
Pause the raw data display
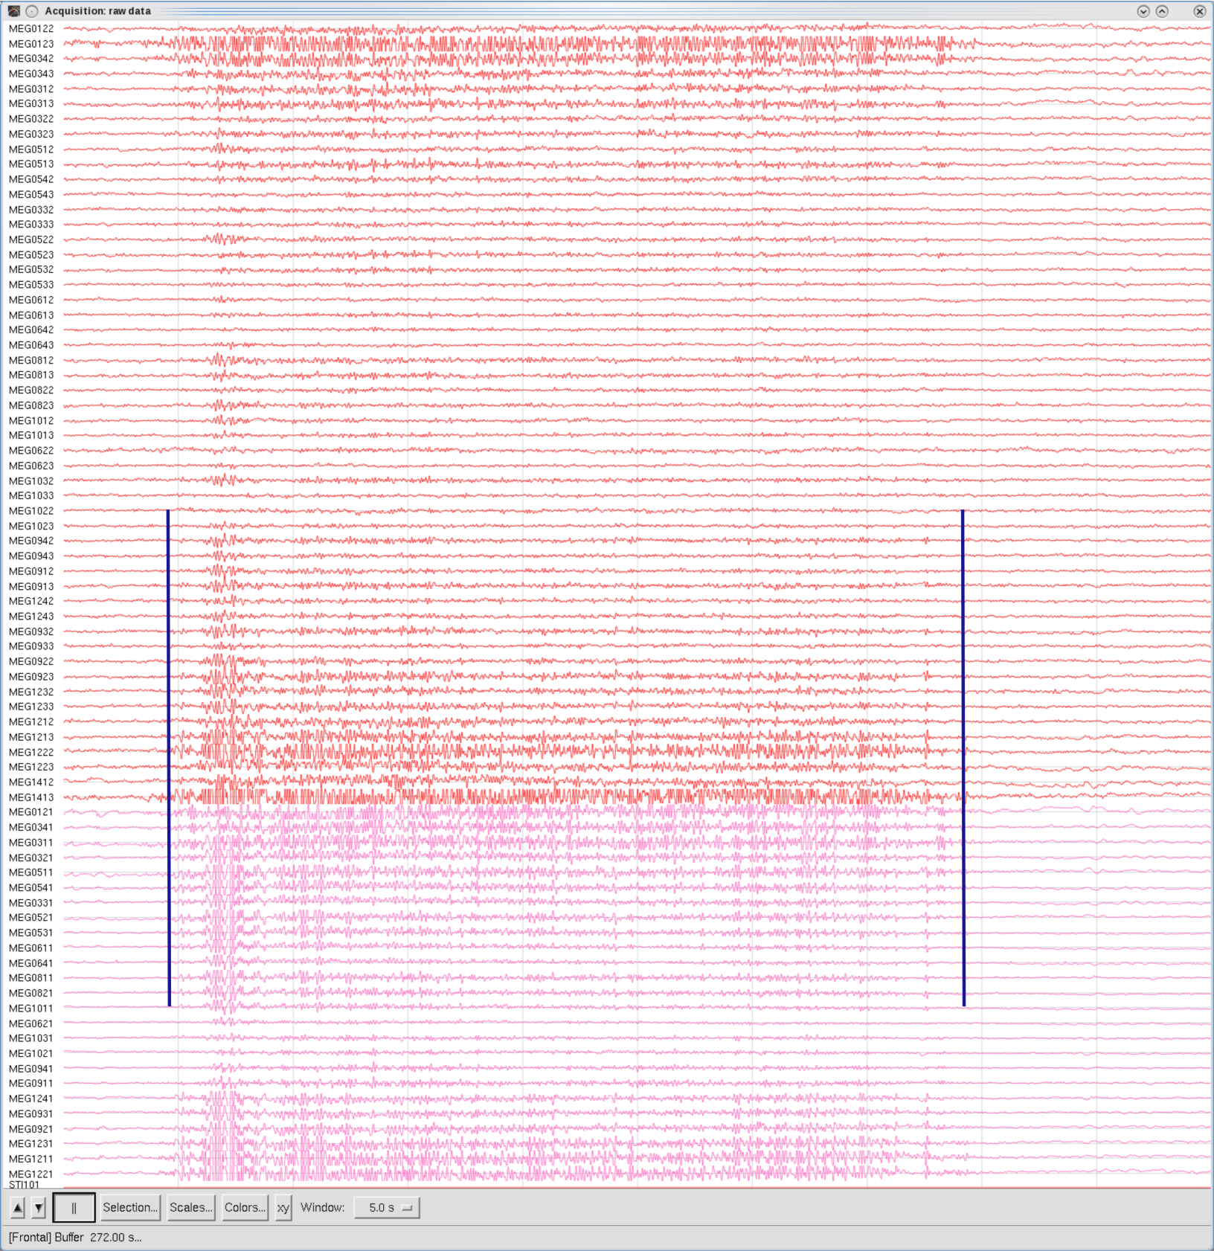pyautogui.click(x=74, y=1208)
